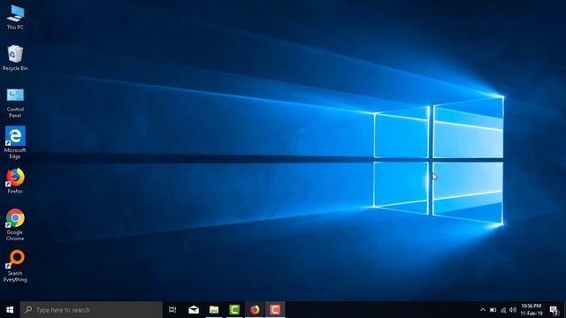Click the Type here to search box
This screenshot has height=318, width=566.
(91, 310)
